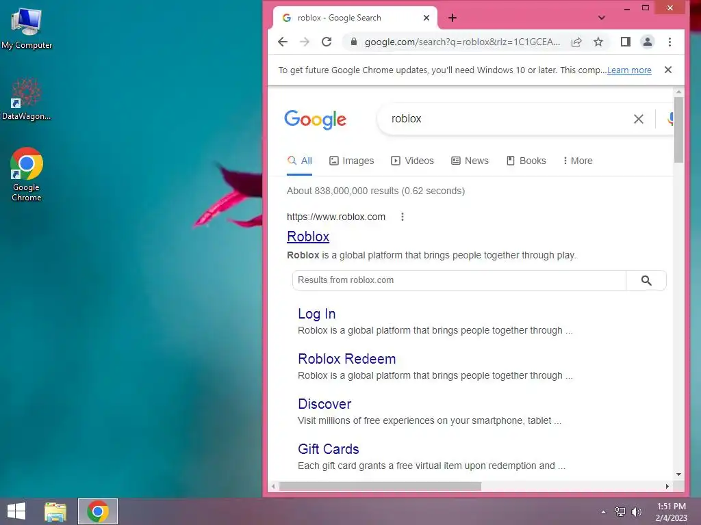Open the Windows Start menu
This screenshot has width=701, height=525.
pos(16,511)
